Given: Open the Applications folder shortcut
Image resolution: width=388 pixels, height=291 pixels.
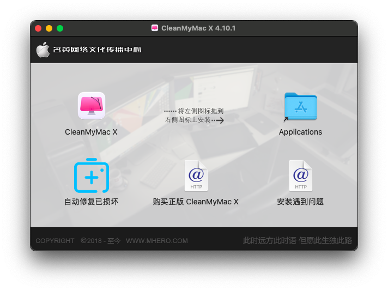Looking at the screenshot, I should (300, 107).
